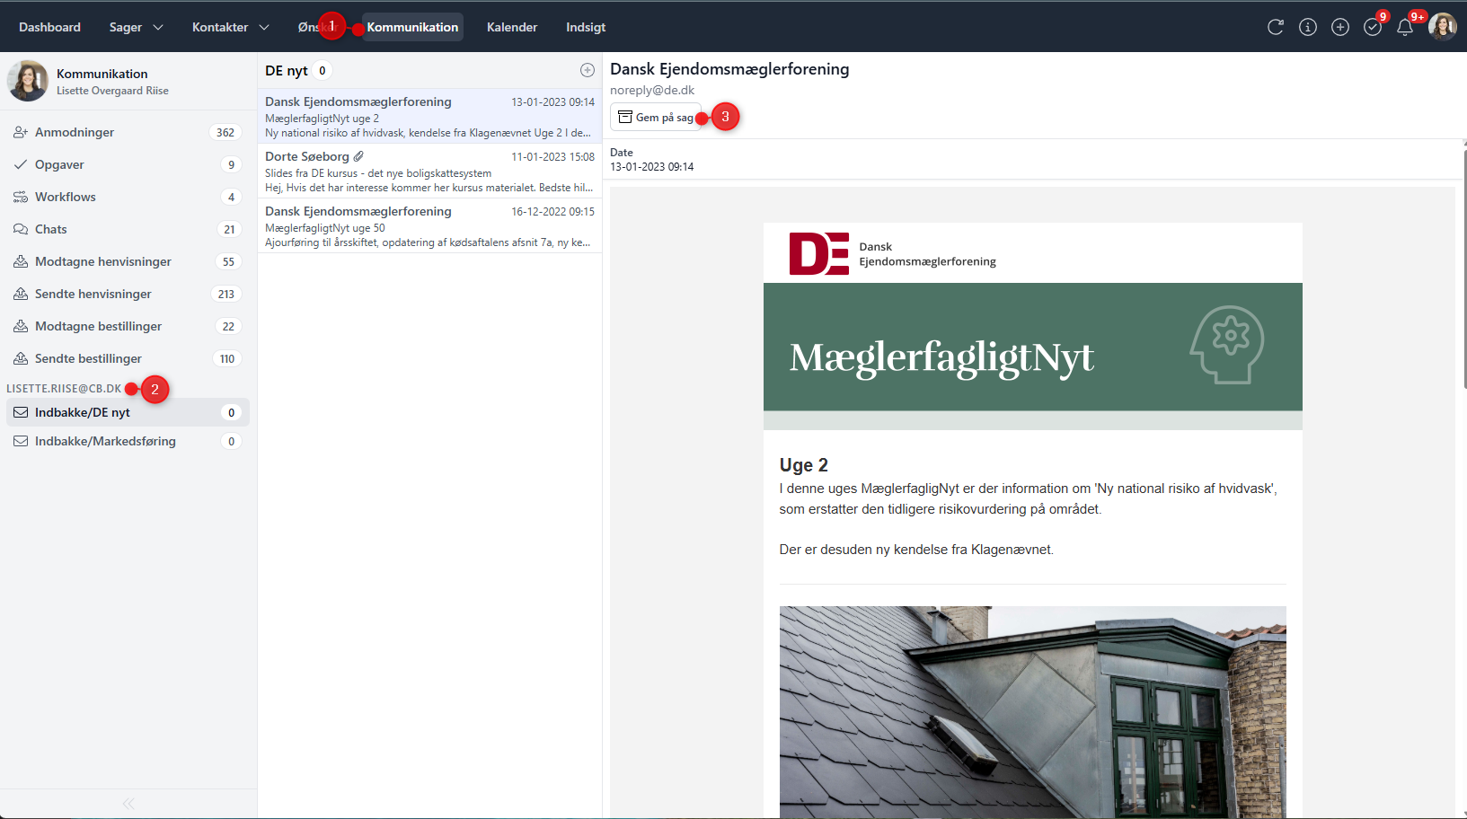The width and height of the screenshot is (1467, 819).
Task: Click the plus circle icon in top bar
Action: [1340, 27]
